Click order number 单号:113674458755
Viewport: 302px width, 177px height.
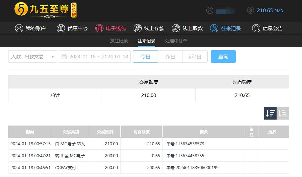pyautogui.click(x=185, y=156)
